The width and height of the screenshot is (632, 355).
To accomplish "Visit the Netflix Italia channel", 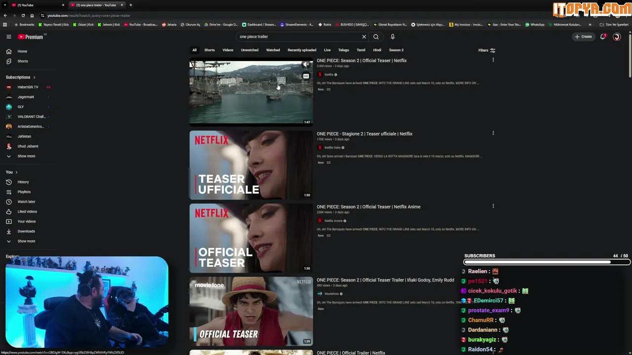I will [x=332, y=147].
